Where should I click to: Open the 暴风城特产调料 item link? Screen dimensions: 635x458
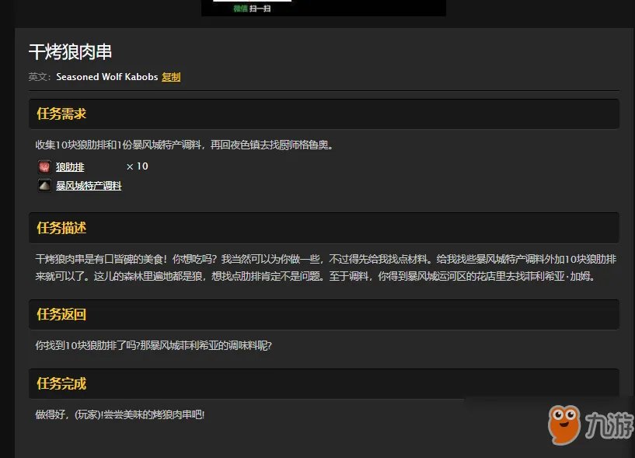point(89,186)
